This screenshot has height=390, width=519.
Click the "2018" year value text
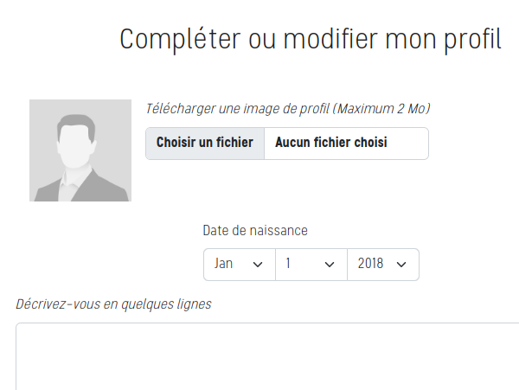[369, 265]
